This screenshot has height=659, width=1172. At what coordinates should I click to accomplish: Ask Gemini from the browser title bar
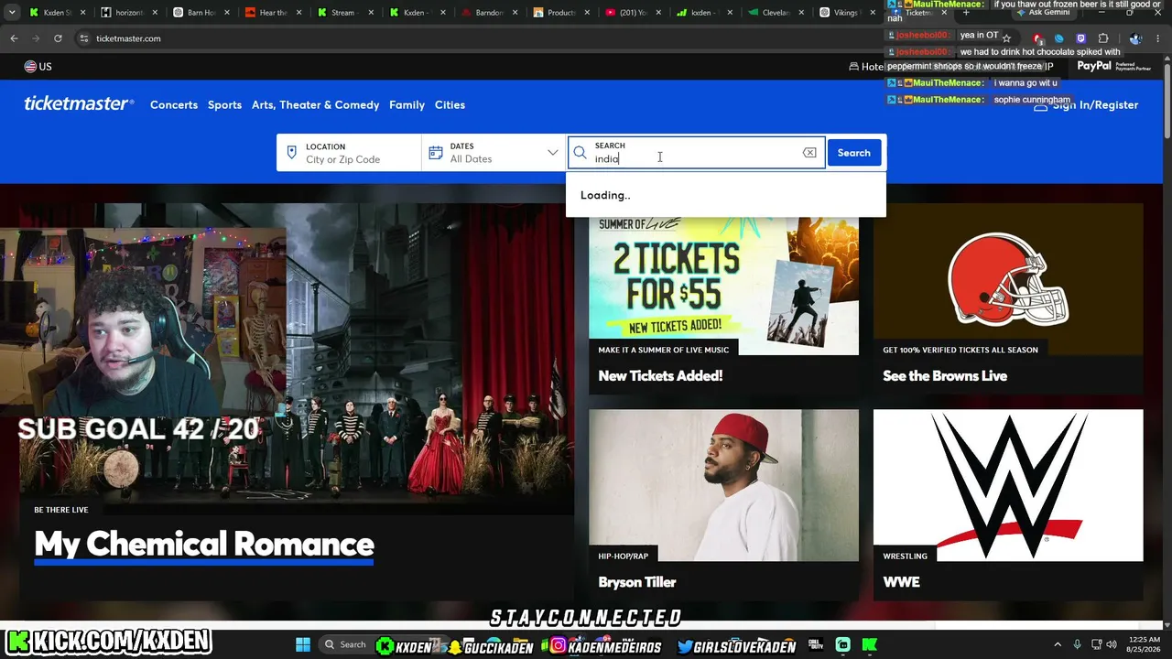1044,13
